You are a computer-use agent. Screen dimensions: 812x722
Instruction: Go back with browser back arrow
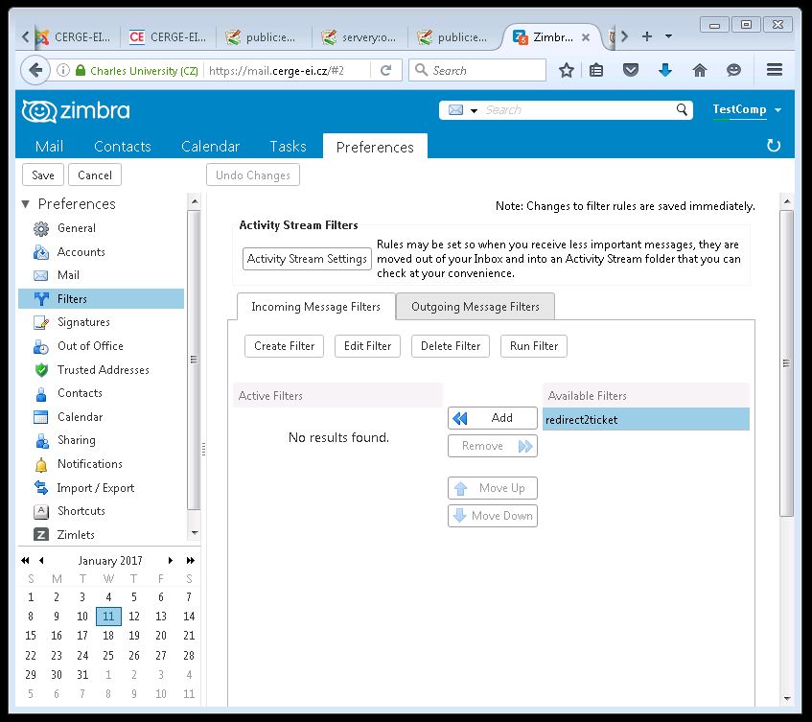pos(35,70)
